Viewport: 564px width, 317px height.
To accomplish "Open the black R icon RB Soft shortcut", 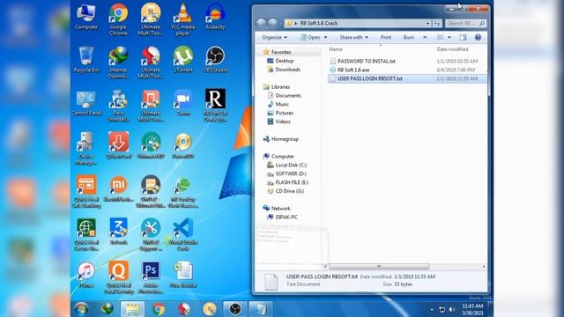I will pyautogui.click(x=215, y=106).
